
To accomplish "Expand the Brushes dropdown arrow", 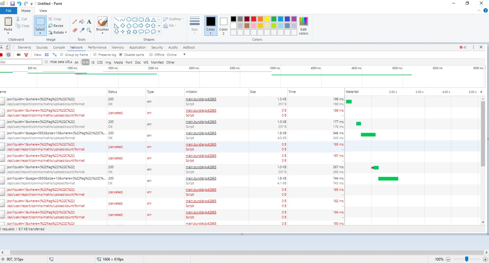I will [x=102, y=33].
